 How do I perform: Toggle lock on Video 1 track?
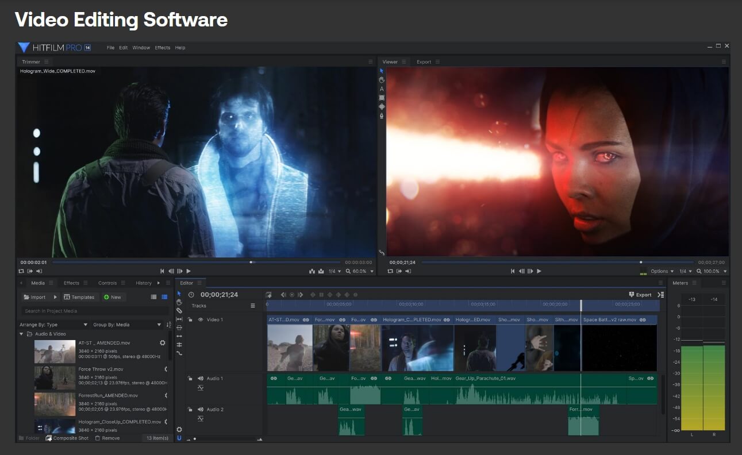(190, 319)
